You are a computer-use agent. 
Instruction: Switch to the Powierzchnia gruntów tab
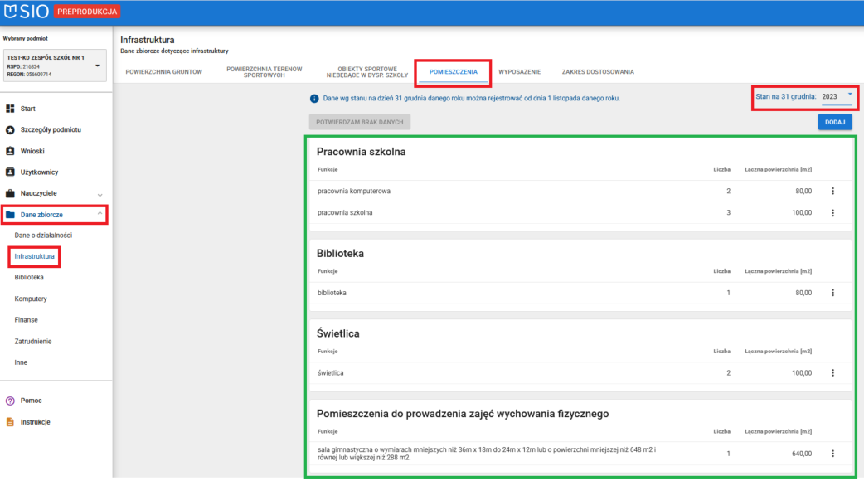(x=164, y=72)
